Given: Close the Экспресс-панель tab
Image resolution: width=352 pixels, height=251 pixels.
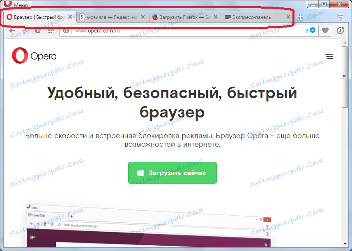Looking at the screenshot, I should pos(288,17).
